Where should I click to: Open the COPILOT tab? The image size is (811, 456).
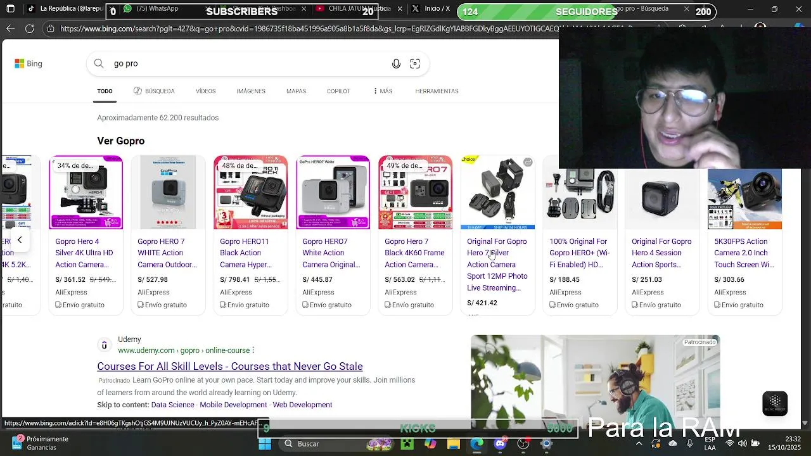338,91
